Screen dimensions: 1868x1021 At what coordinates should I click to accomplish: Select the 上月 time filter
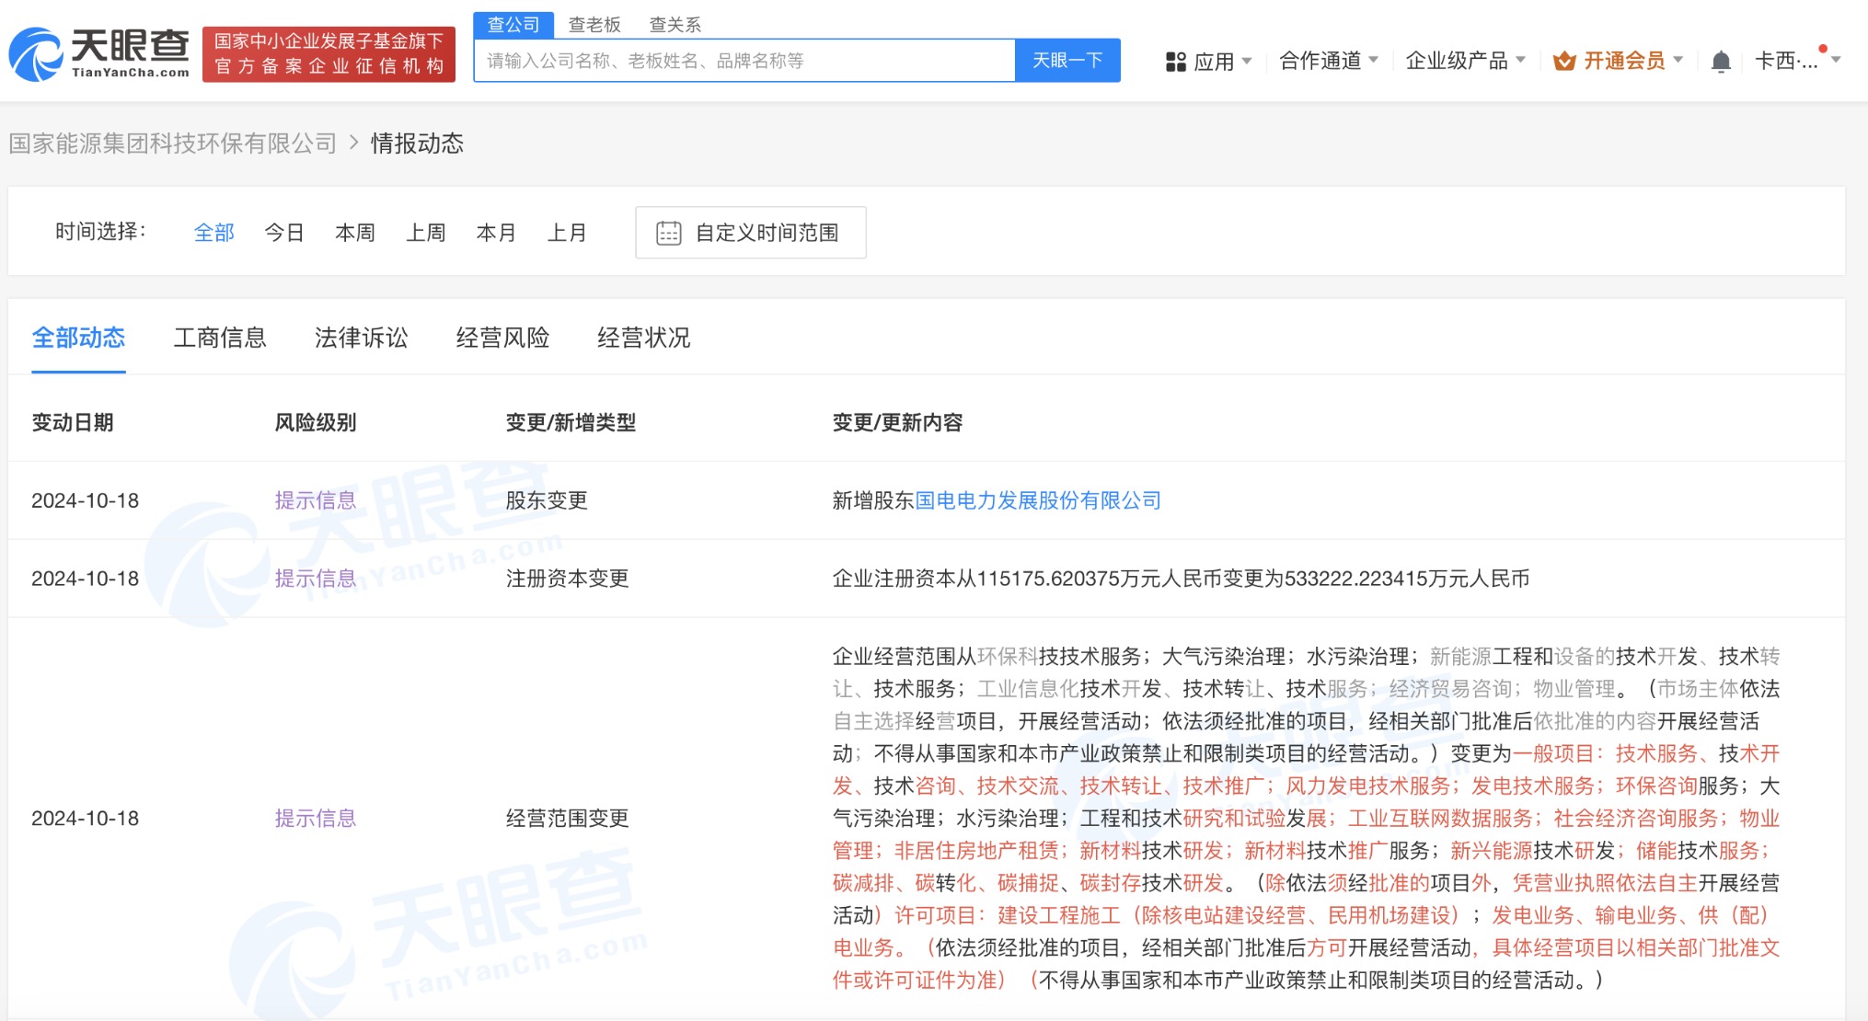click(x=567, y=233)
